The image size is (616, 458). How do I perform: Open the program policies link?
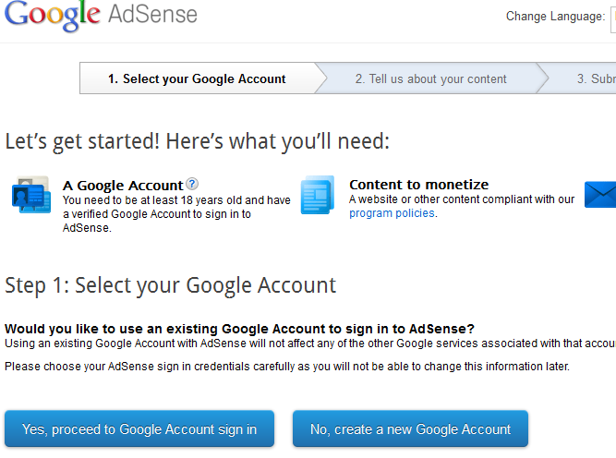point(392,213)
